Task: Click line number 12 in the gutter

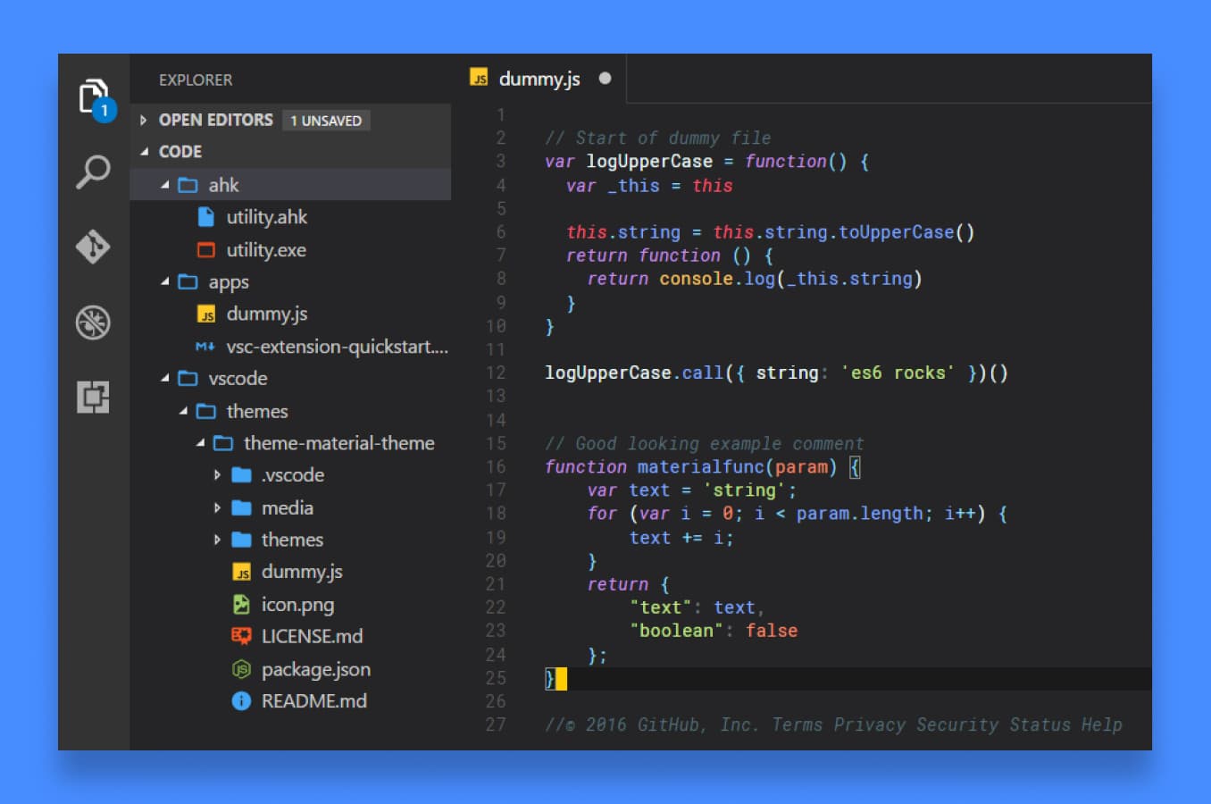Action: [496, 373]
